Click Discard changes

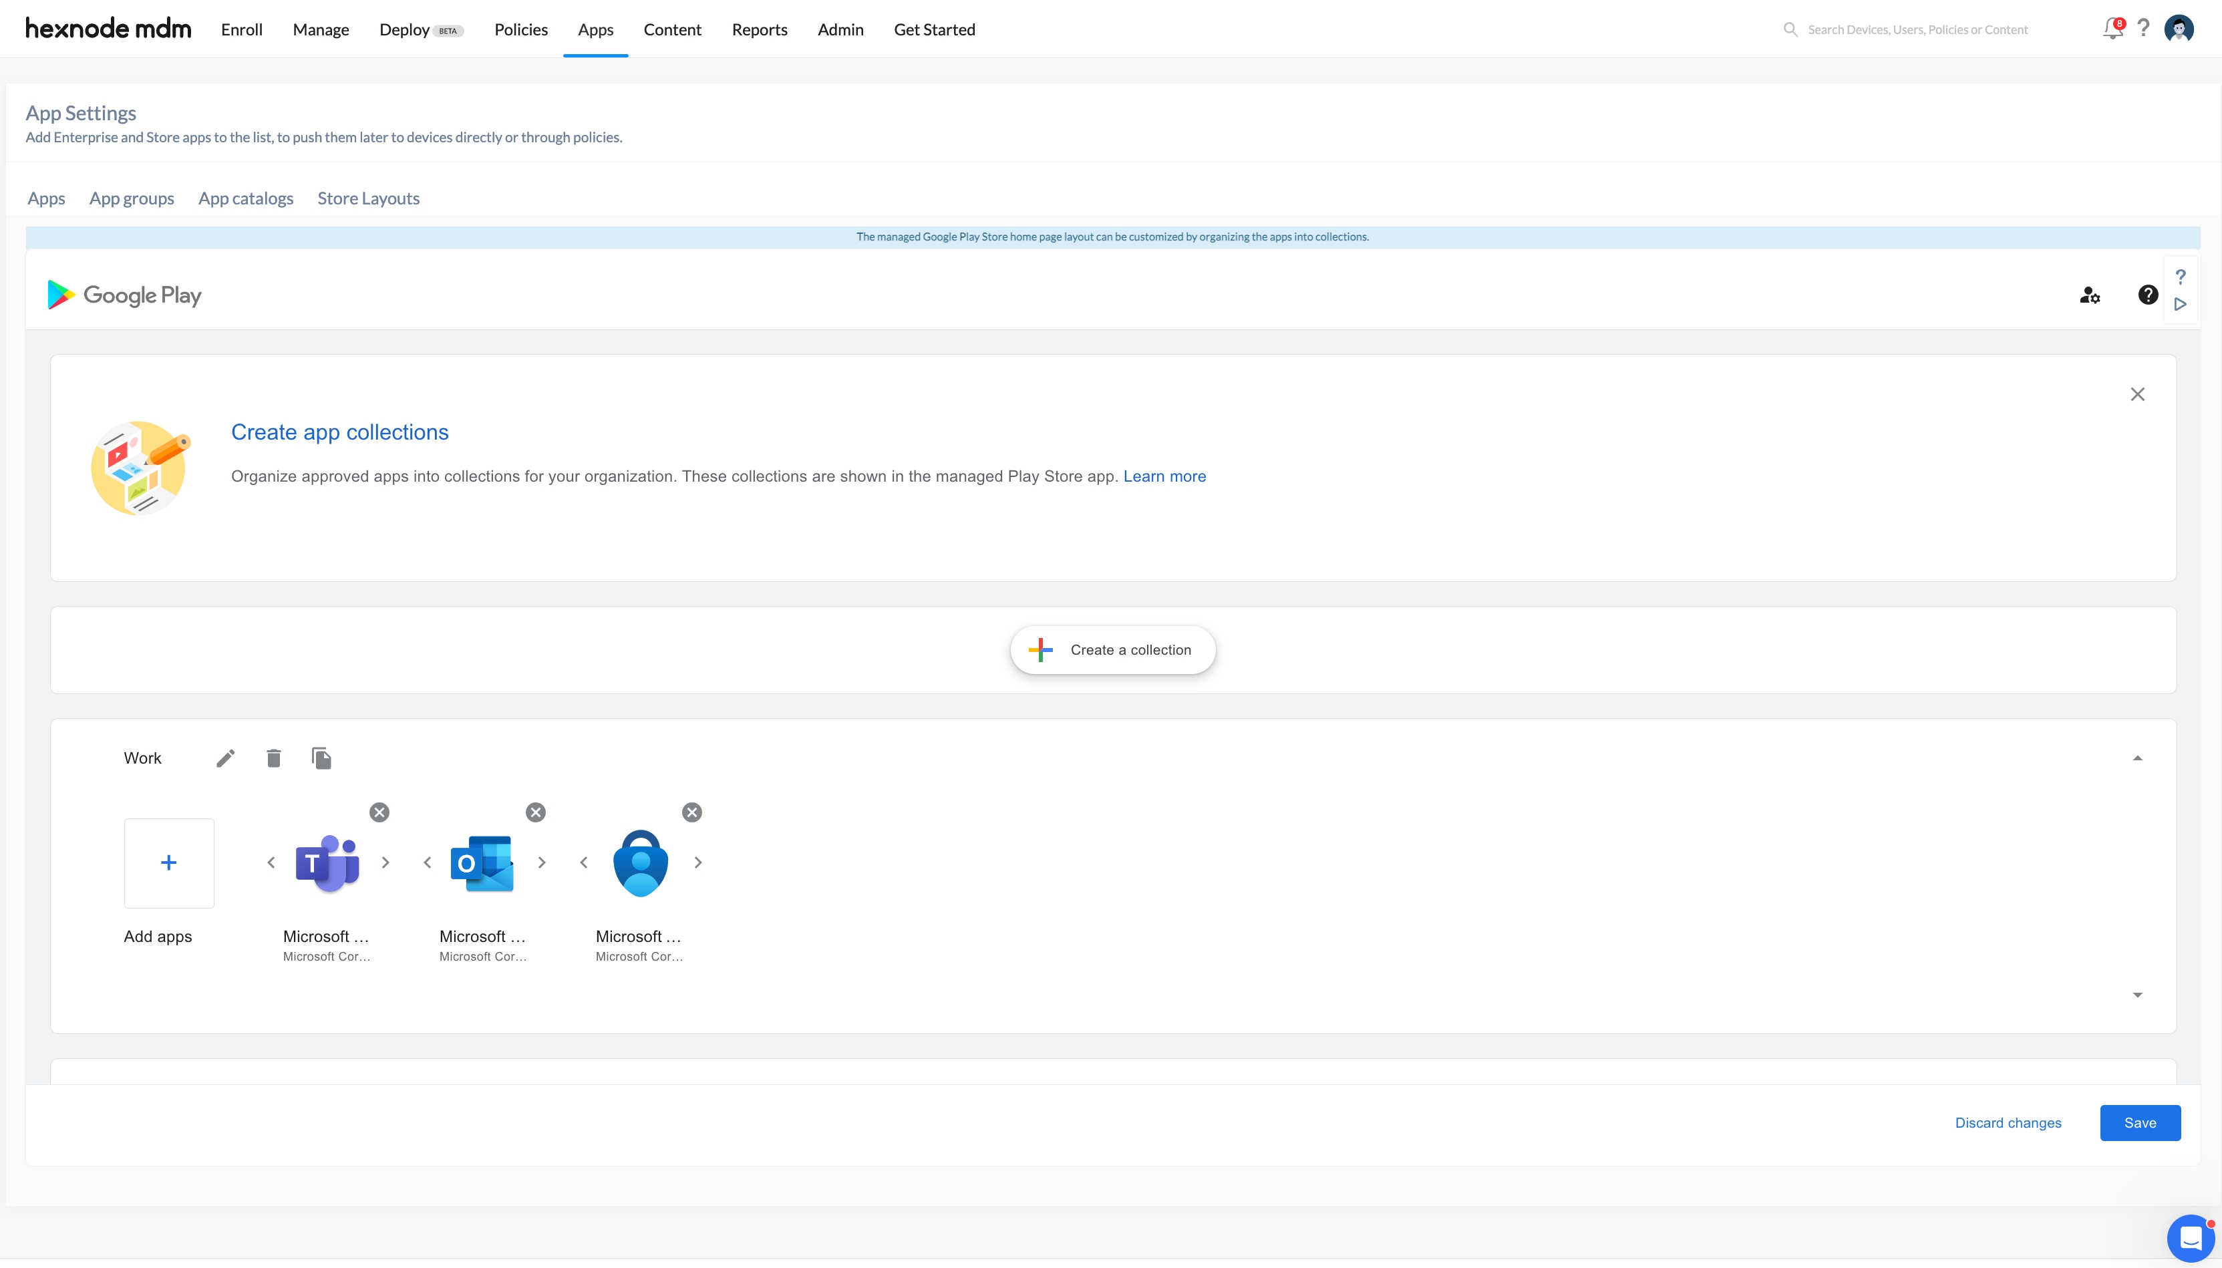(x=2008, y=1122)
